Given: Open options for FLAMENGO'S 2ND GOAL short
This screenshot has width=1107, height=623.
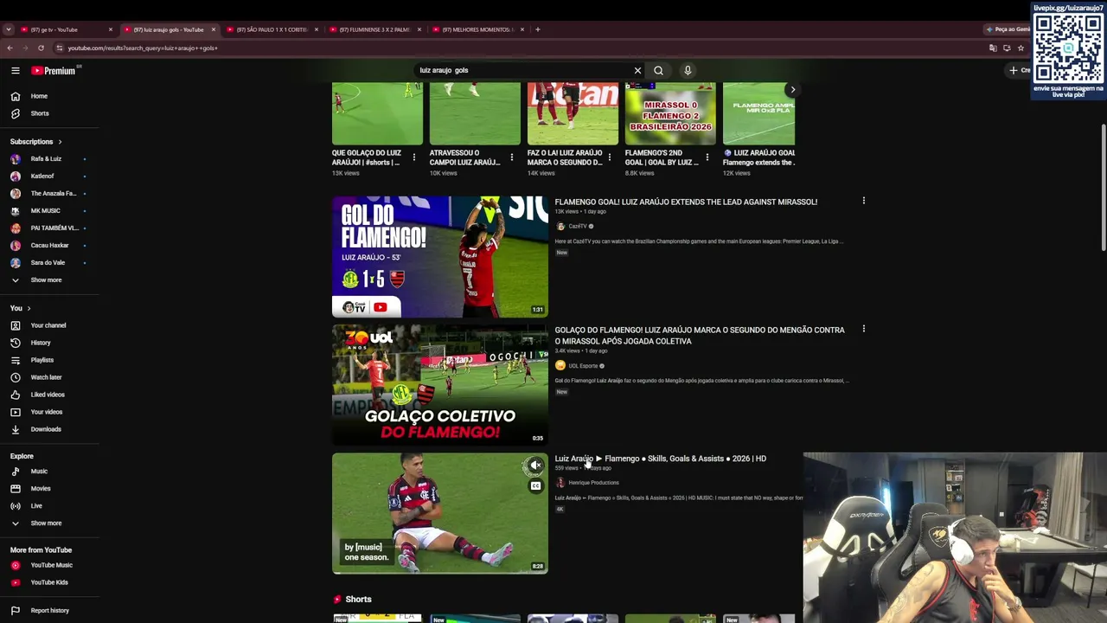Looking at the screenshot, I should click(707, 157).
